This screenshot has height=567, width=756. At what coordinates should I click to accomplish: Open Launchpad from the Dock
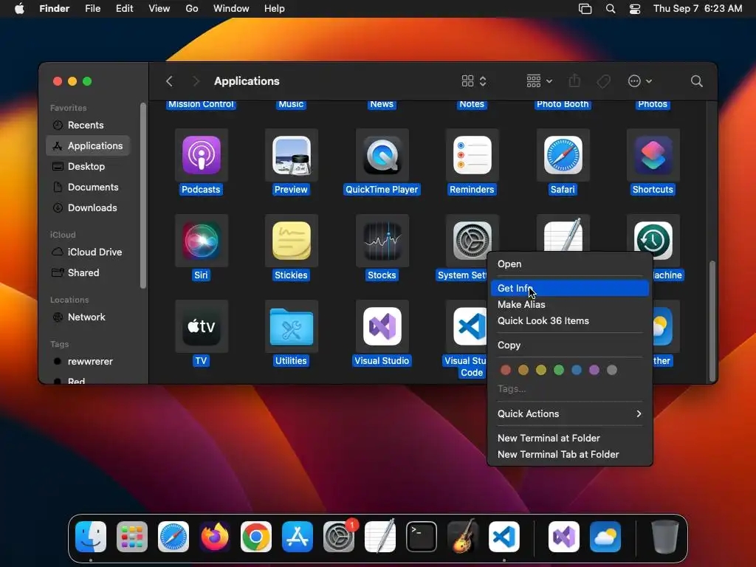(132, 537)
